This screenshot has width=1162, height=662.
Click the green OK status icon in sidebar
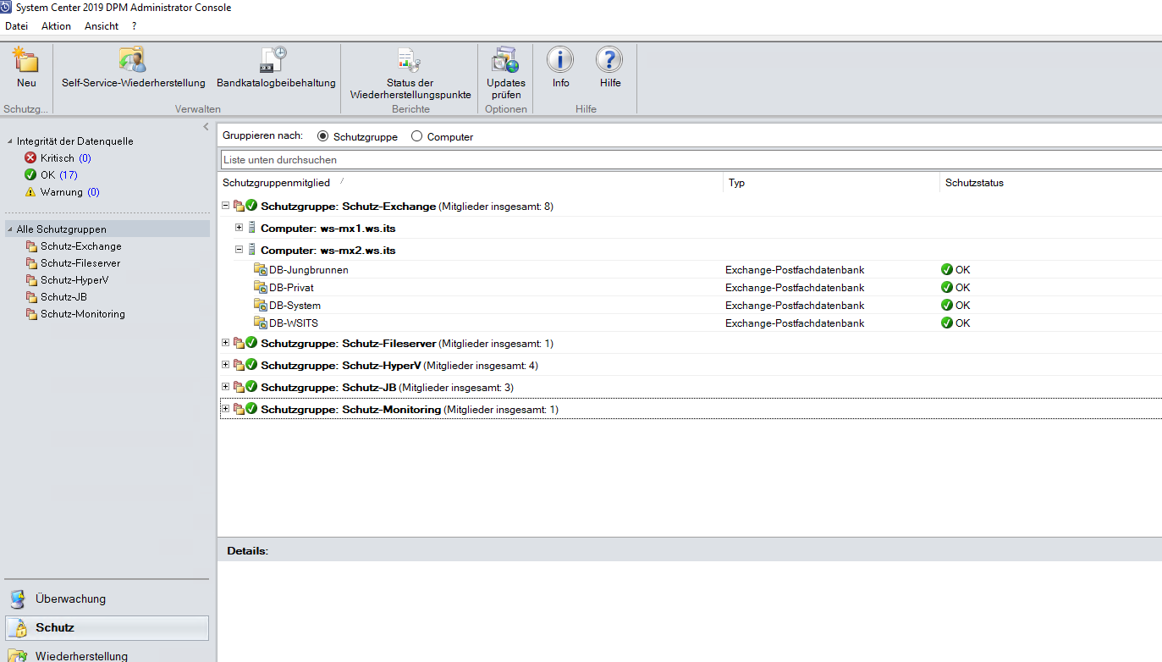tap(30, 175)
